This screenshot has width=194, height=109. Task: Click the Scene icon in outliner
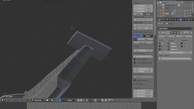click(x=161, y=3)
